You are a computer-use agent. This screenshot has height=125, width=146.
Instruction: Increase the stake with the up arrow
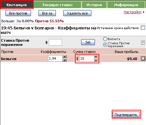[96, 57]
